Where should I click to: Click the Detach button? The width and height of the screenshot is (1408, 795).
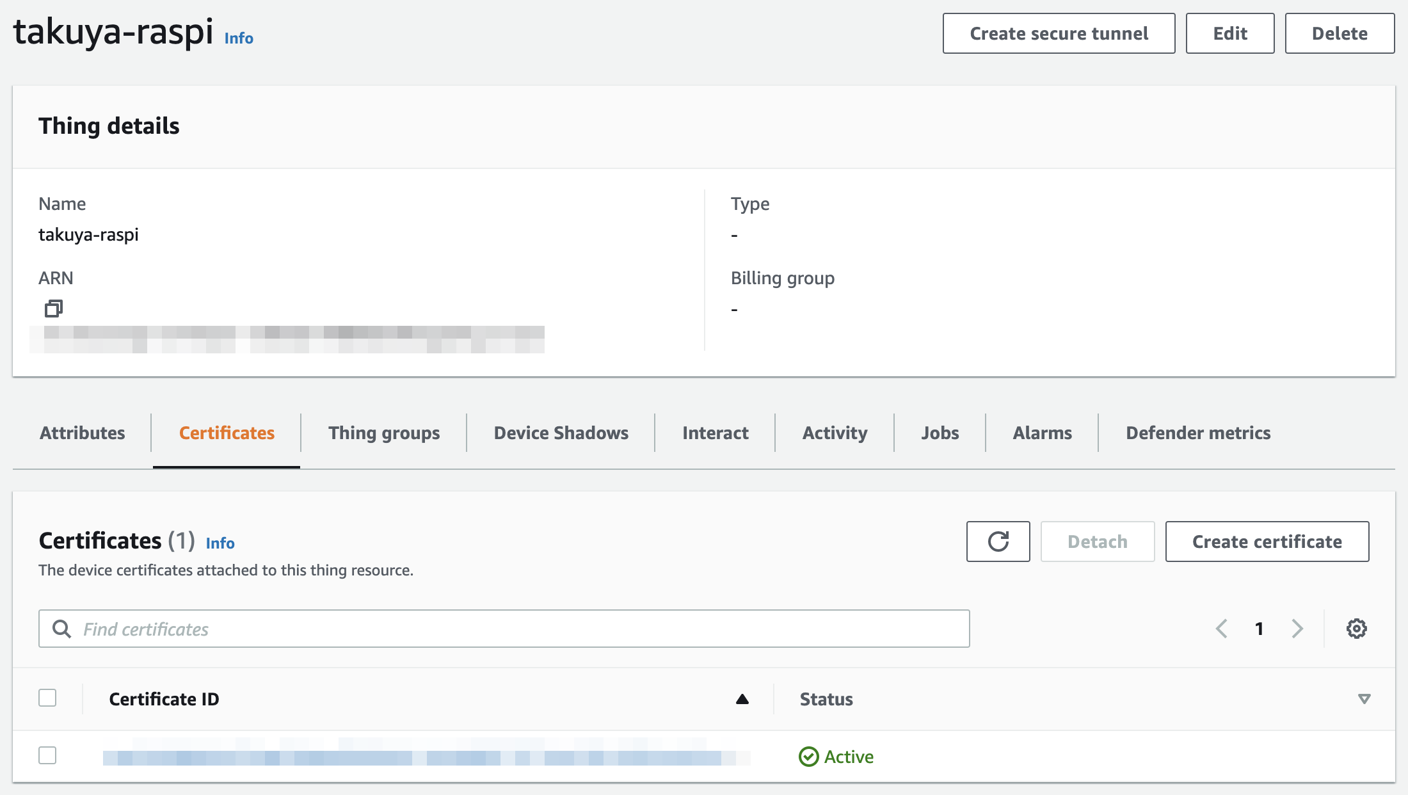1097,542
